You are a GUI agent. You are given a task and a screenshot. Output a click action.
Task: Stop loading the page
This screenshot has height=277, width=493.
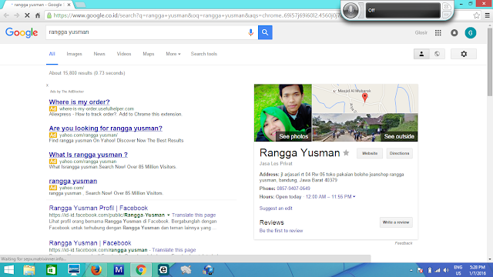click(28, 15)
